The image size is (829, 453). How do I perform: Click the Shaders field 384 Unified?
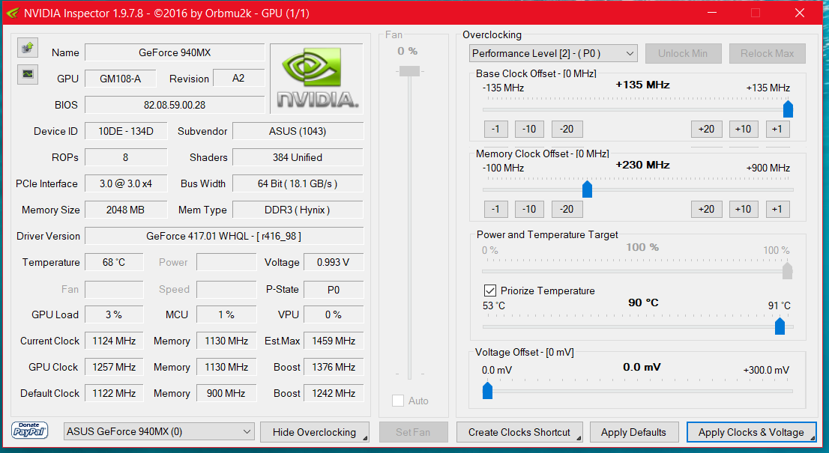(298, 157)
